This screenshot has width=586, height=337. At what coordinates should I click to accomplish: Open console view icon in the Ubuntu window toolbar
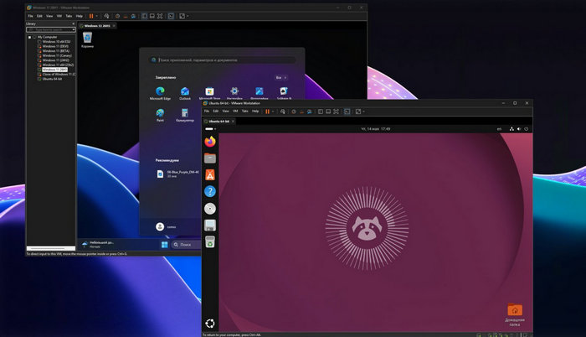tap(347, 111)
